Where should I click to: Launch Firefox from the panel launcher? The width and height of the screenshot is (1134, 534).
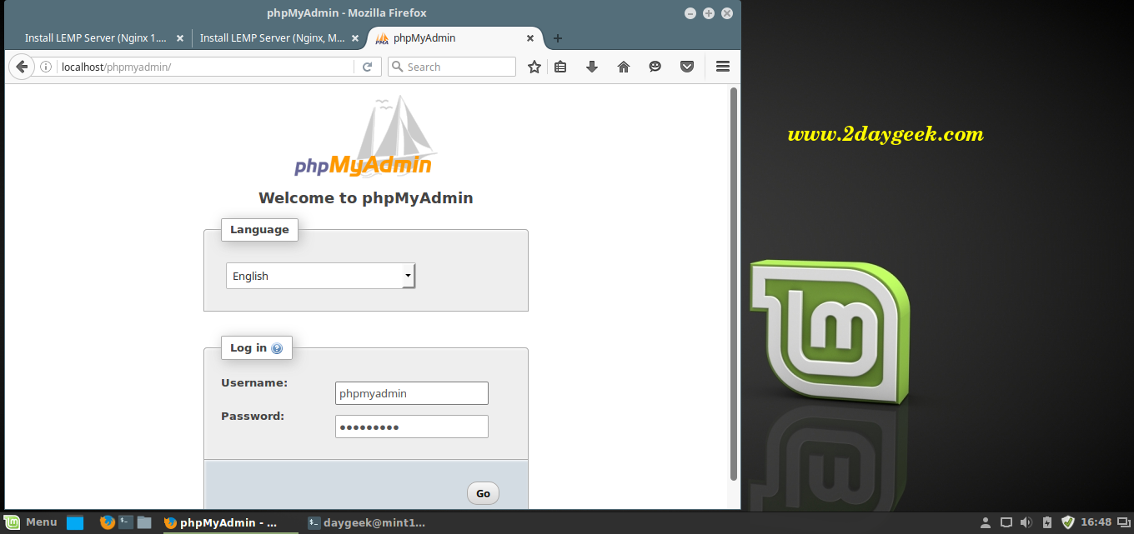[107, 522]
